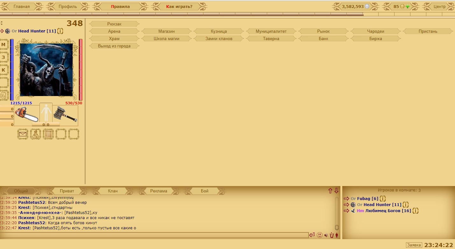455x249 pixels.
Task: Open the scroll slot below equipment
Action: 48,134
